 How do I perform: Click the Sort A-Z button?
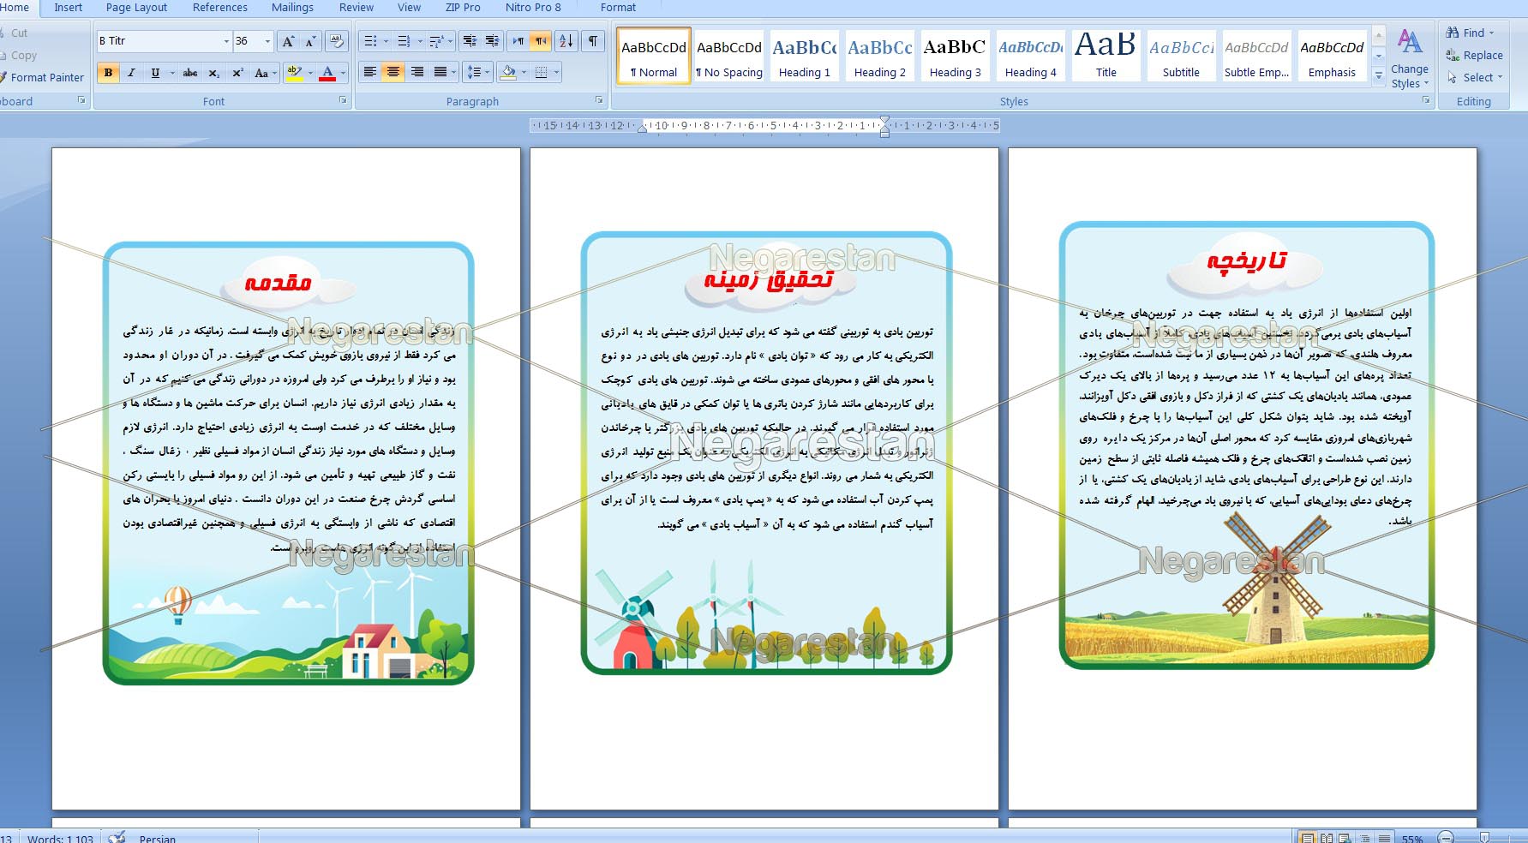566,41
